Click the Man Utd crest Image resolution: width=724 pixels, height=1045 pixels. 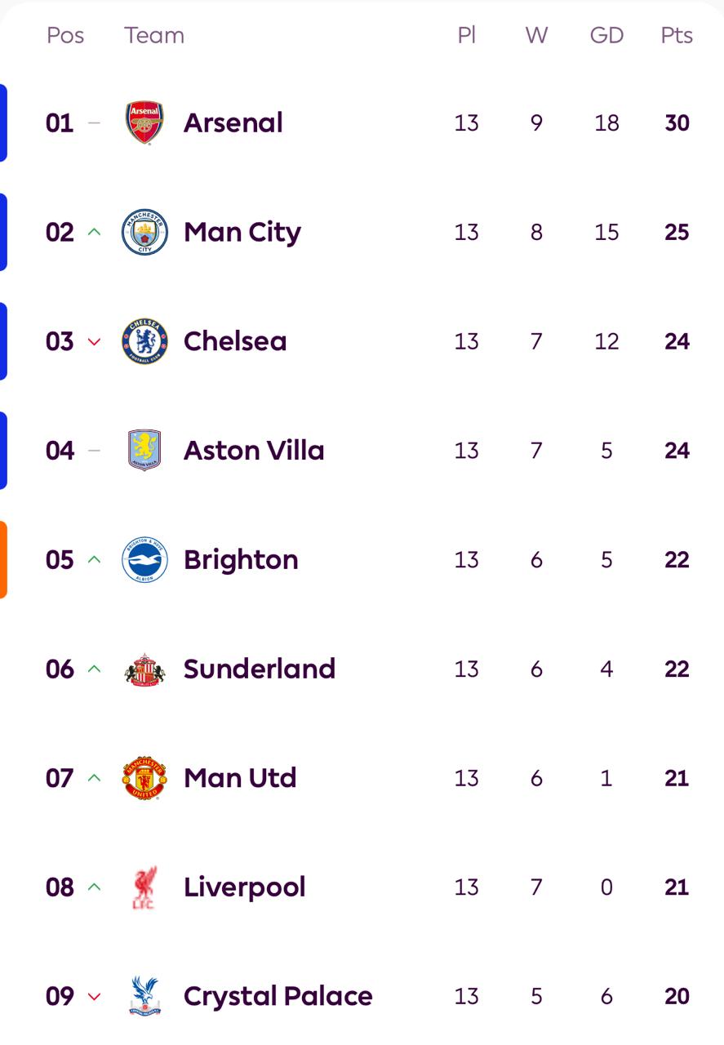(x=144, y=778)
